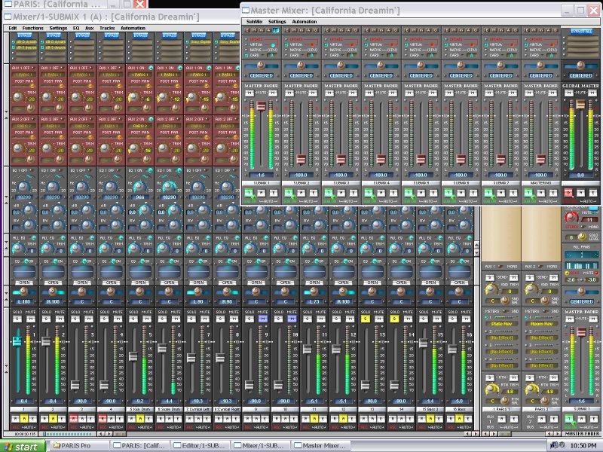The height and width of the screenshot is (452, 603).
Task: Toggle the AUX 1 ON switch on channel 5
Action: pos(149,68)
